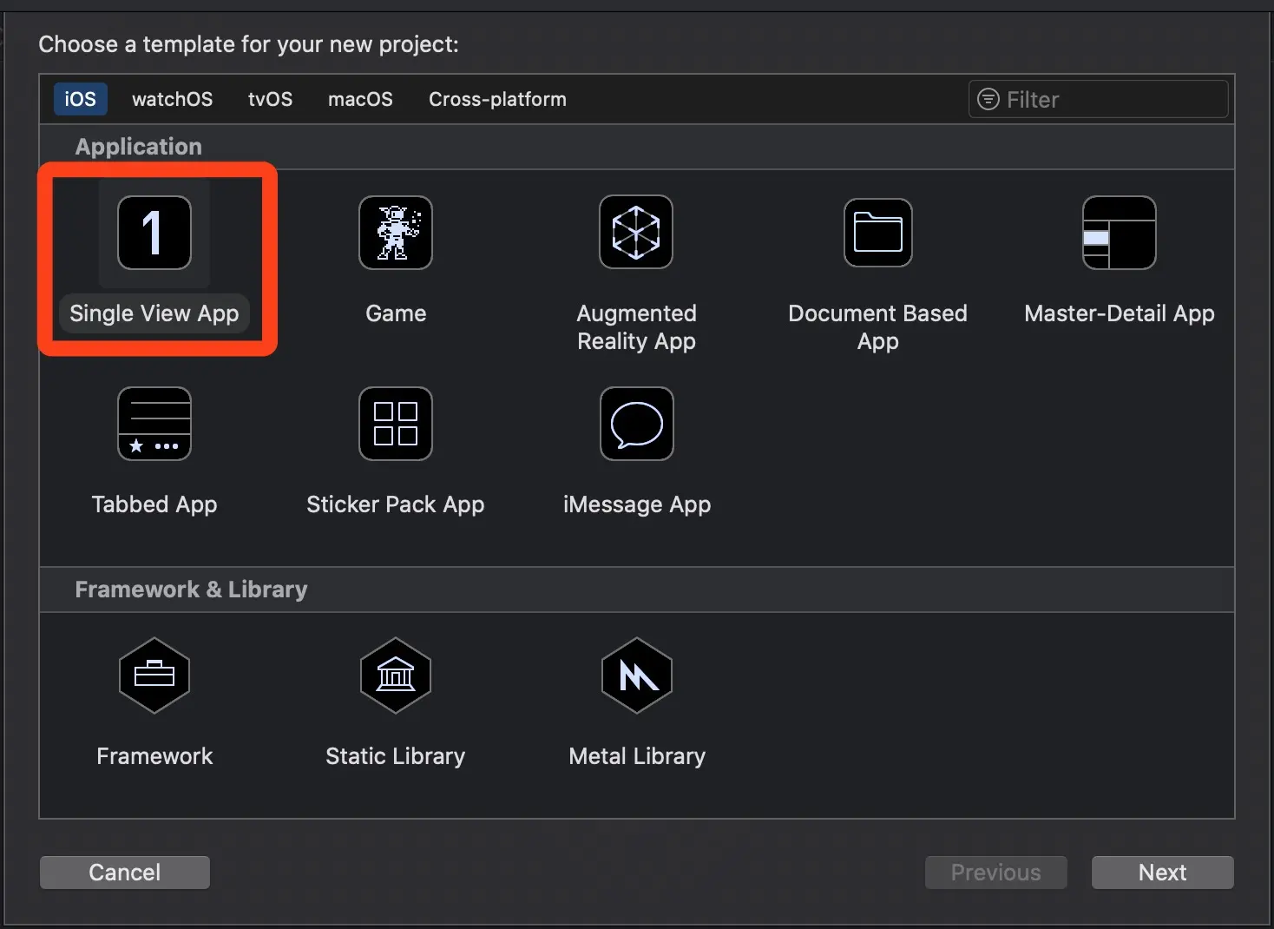The image size is (1274, 929).
Task: Click the Static Library label
Action: [x=396, y=756]
